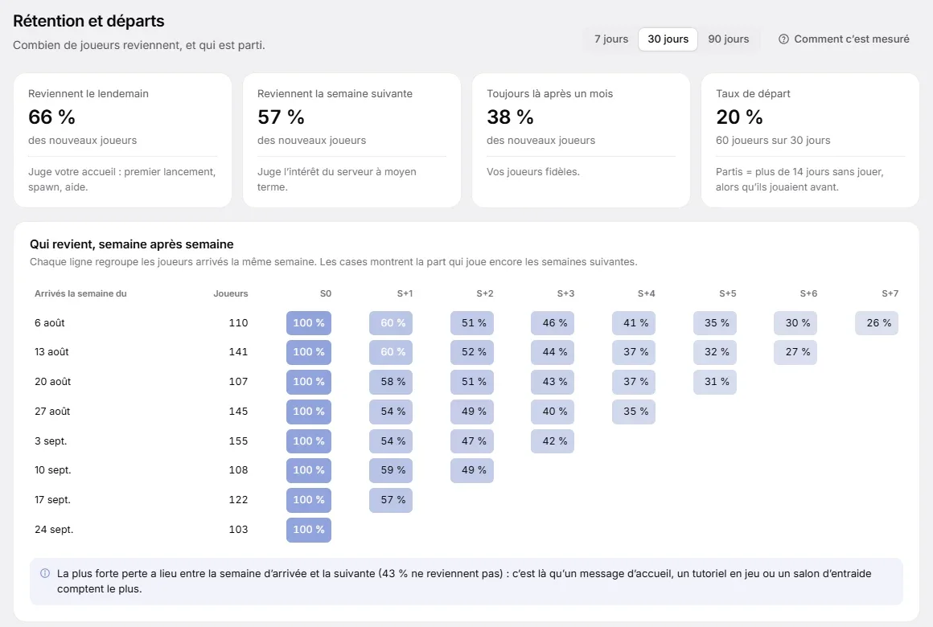Open the Reviennent le lendemain card
Viewport: 933px width, 627px height.
click(122, 141)
